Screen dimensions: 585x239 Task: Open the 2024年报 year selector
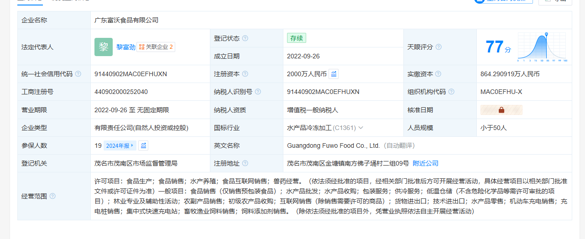120,145
